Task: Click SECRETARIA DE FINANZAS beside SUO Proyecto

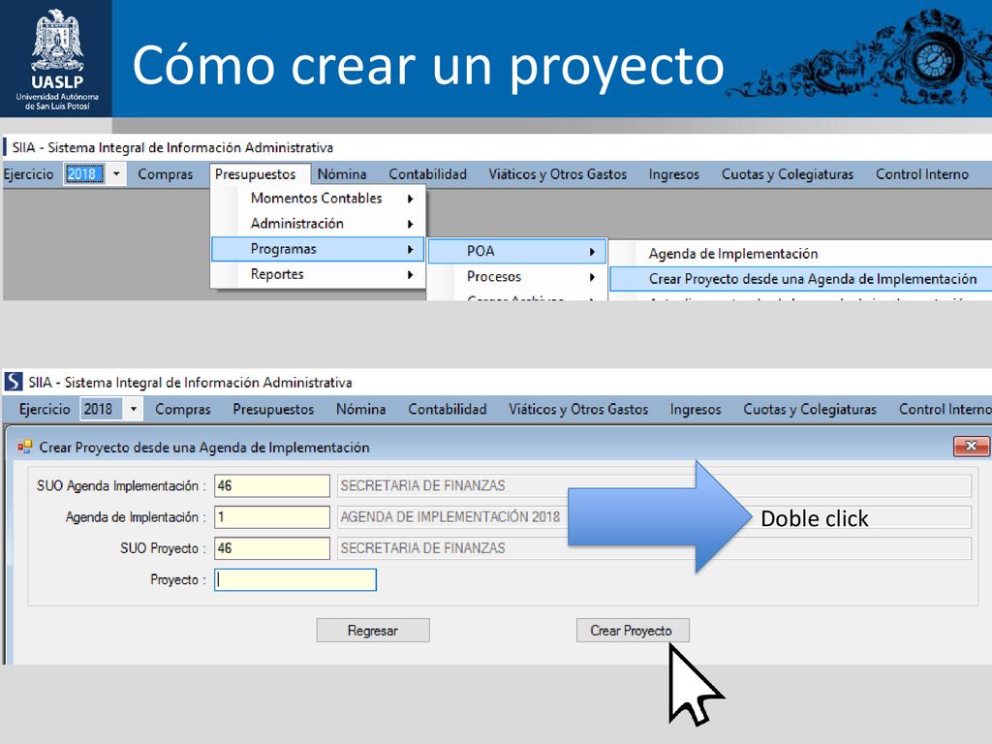Action: coord(422,548)
